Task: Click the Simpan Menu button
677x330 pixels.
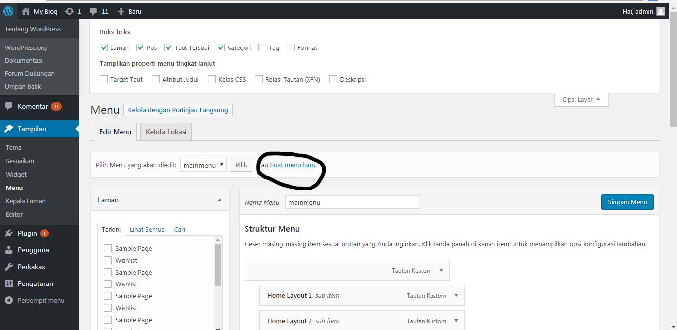Action: point(627,202)
